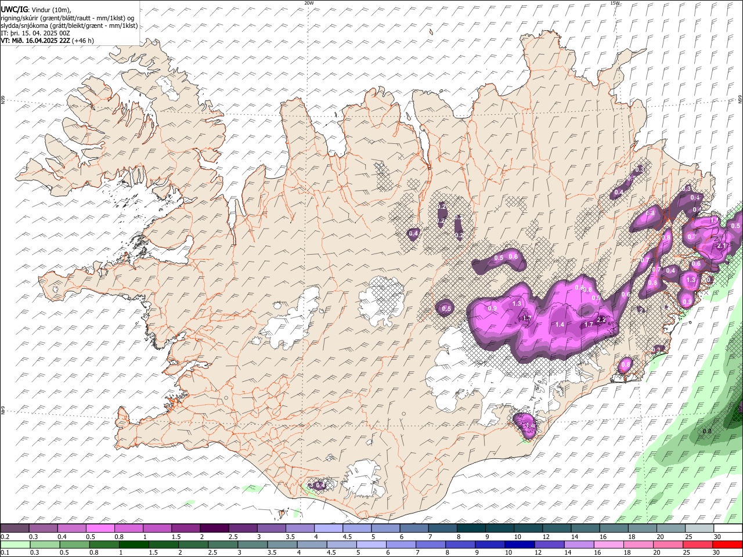
Task: Click upper legend swatch between 0.4 and 0.5
Action: tap(72, 529)
